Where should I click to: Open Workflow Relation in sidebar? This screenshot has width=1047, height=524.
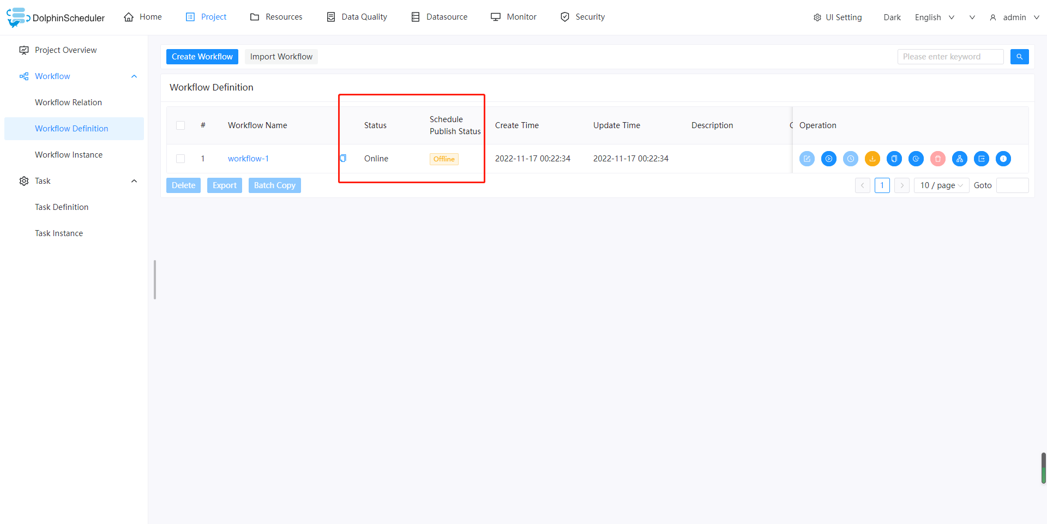pos(74,103)
